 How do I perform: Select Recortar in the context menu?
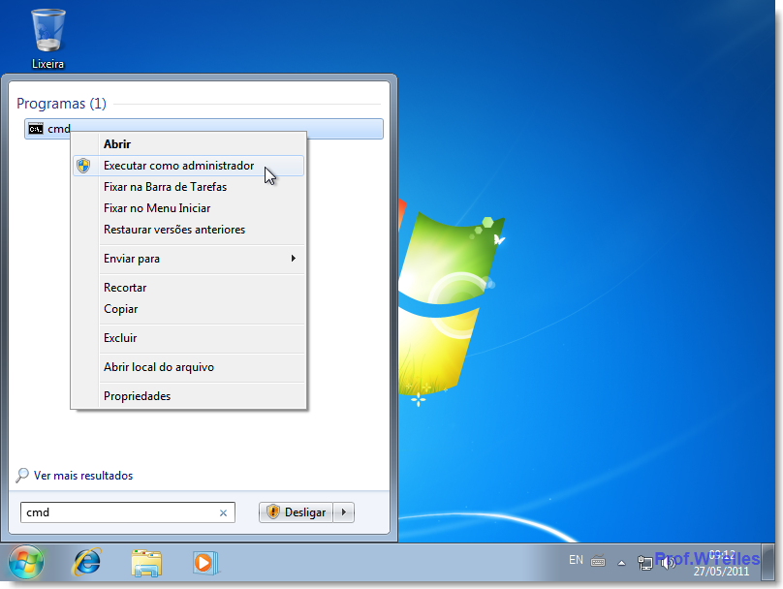pos(188,288)
